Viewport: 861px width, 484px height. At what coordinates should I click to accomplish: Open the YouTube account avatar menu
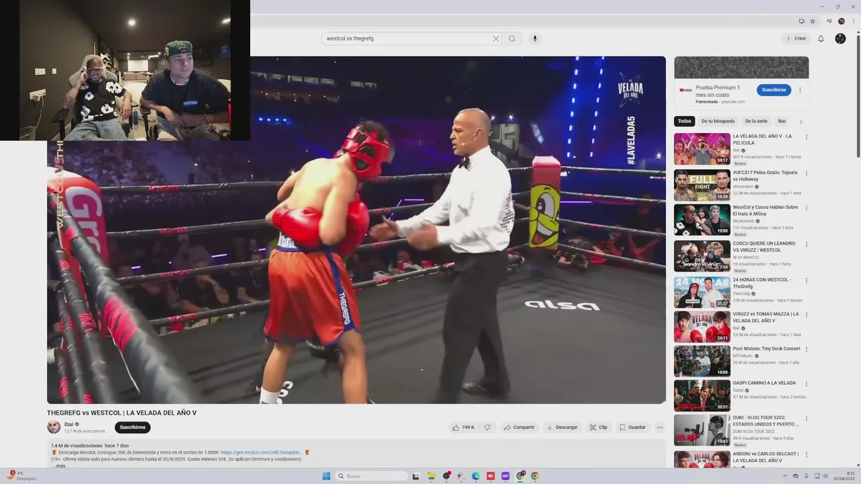click(x=840, y=38)
